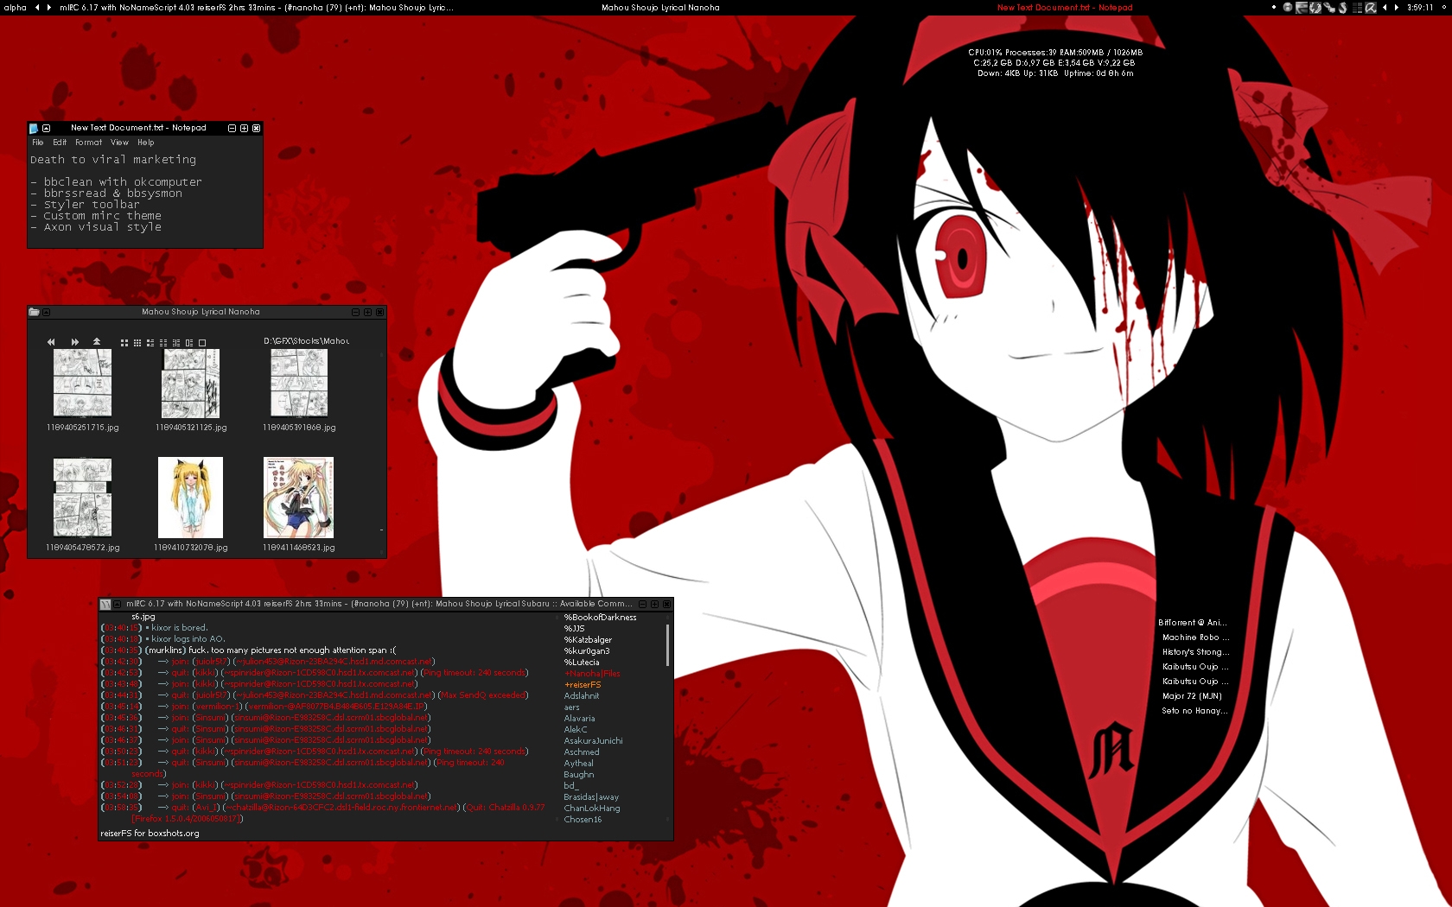Image resolution: width=1452 pixels, height=907 pixels.
Task: Select thumbnail 1189410732078.jpg
Action: [190, 498]
